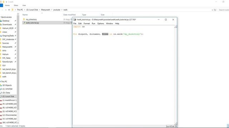Image resolution: width=229 pixels, height=128 pixels.
Task: Collapse the Quick access tree node
Action: tap(0, 17)
